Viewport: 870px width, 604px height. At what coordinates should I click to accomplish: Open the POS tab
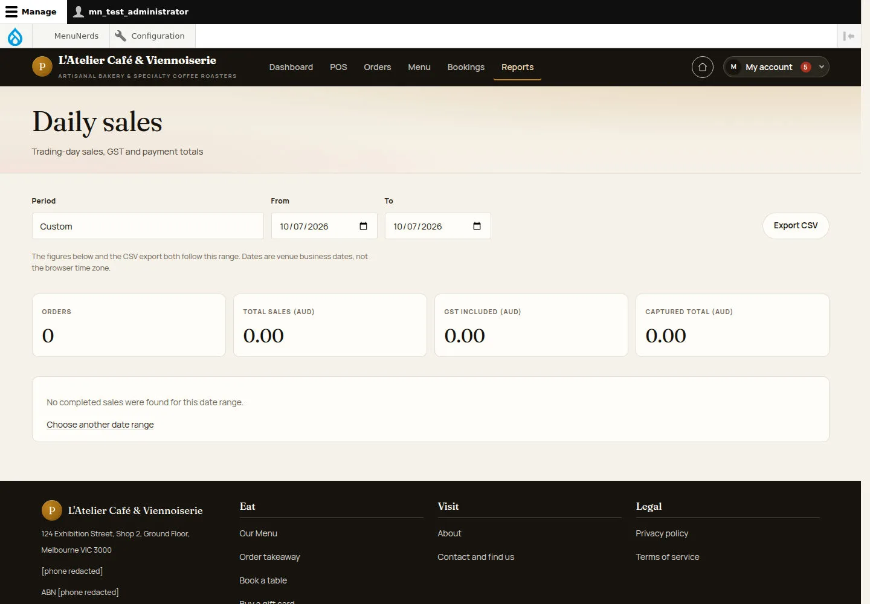coord(338,67)
